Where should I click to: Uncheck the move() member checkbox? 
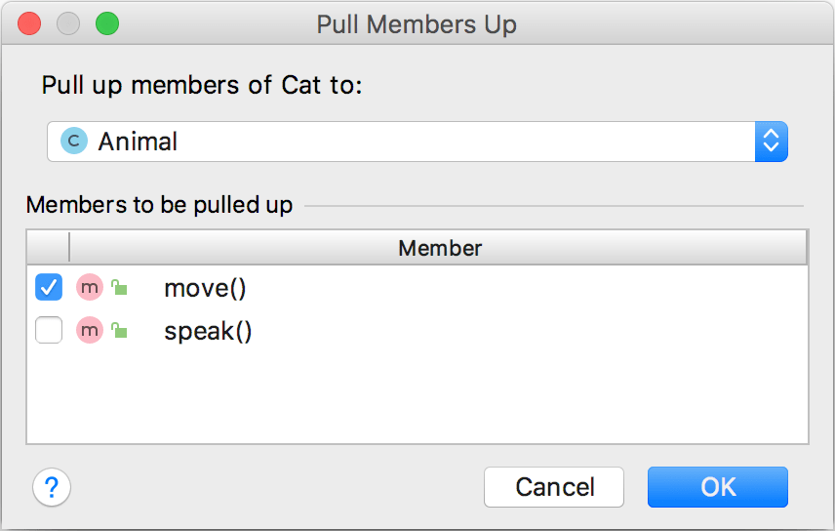pos(49,288)
